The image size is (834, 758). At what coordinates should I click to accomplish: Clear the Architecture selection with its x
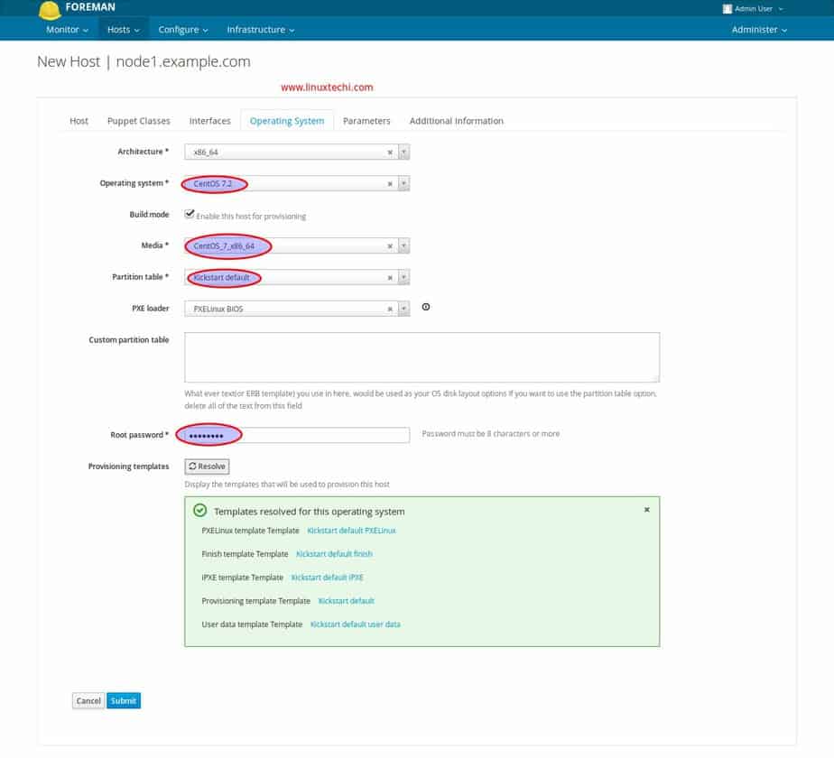pyautogui.click(x=390, y=153)
